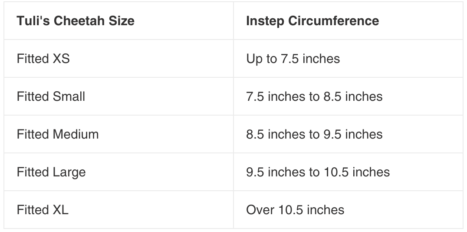The width and height of the screenshot is (467, 232).
Task: Click the XS text in the first size row
Action: 61,59
